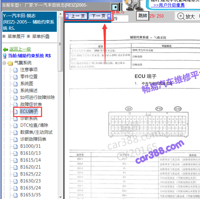This screenshot has width=200, height=199.
Task: Click the page icon beside 数据表/主动测试
Action: [16, 132]
